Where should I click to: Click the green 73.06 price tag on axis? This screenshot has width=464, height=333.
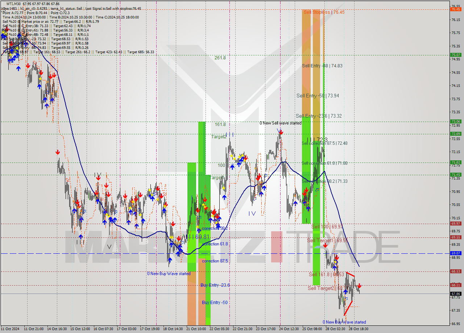click(x=455, y=122)
